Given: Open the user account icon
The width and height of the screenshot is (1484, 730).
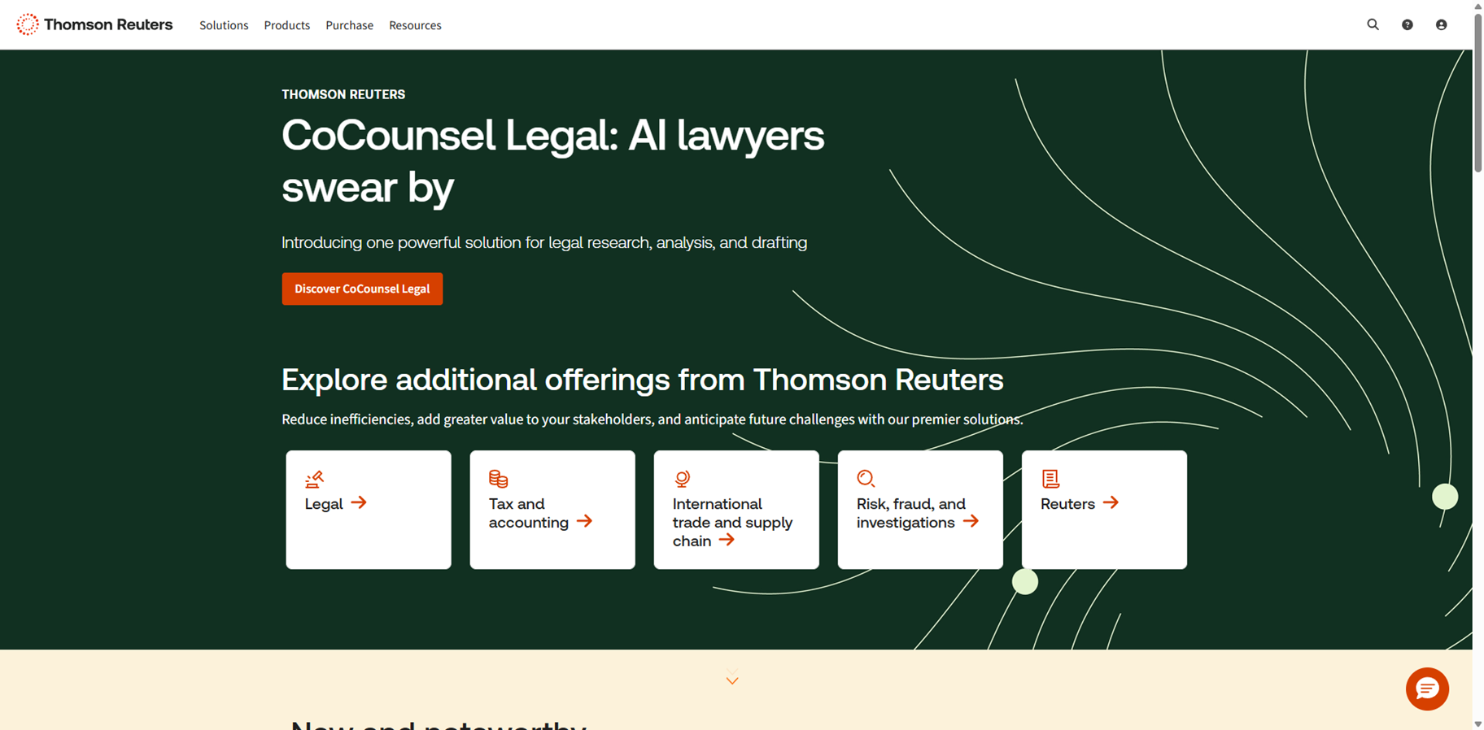Looking at the screenshot, I should click(1441, 25).
